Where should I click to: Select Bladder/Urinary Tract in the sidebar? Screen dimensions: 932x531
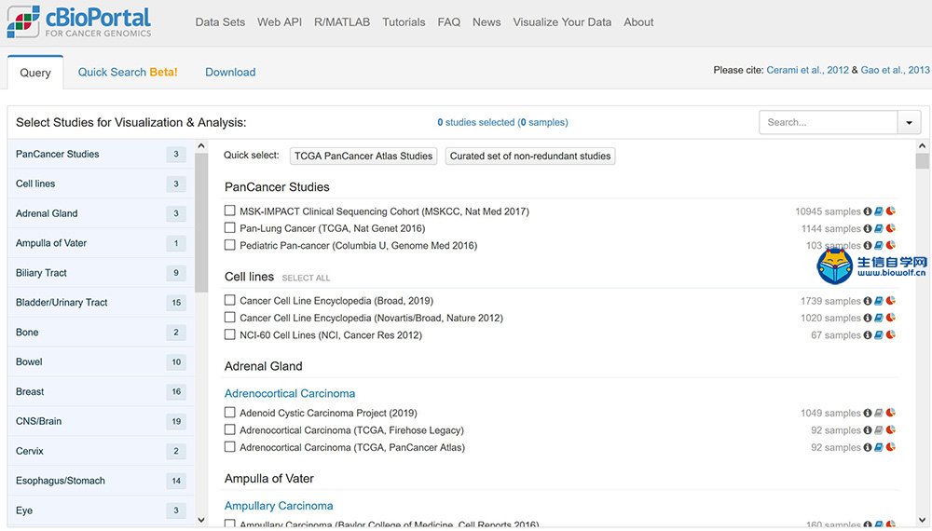101,303
